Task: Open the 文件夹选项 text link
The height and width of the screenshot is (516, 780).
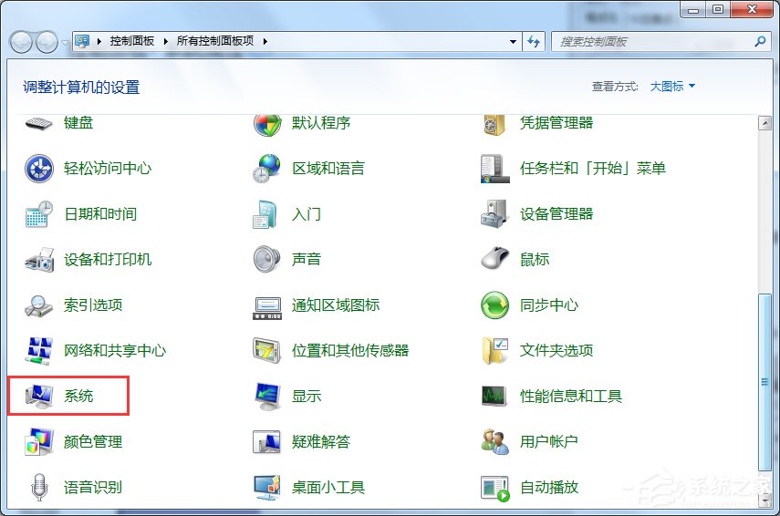Action: [556, 351]
